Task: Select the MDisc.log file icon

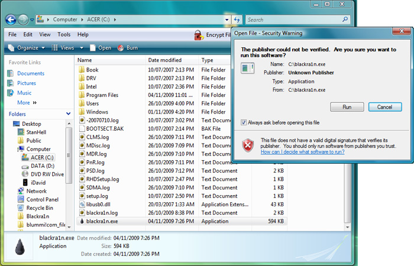Action: [82, 145]
